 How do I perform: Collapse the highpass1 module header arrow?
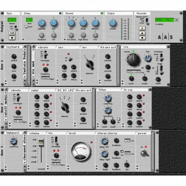25,132
